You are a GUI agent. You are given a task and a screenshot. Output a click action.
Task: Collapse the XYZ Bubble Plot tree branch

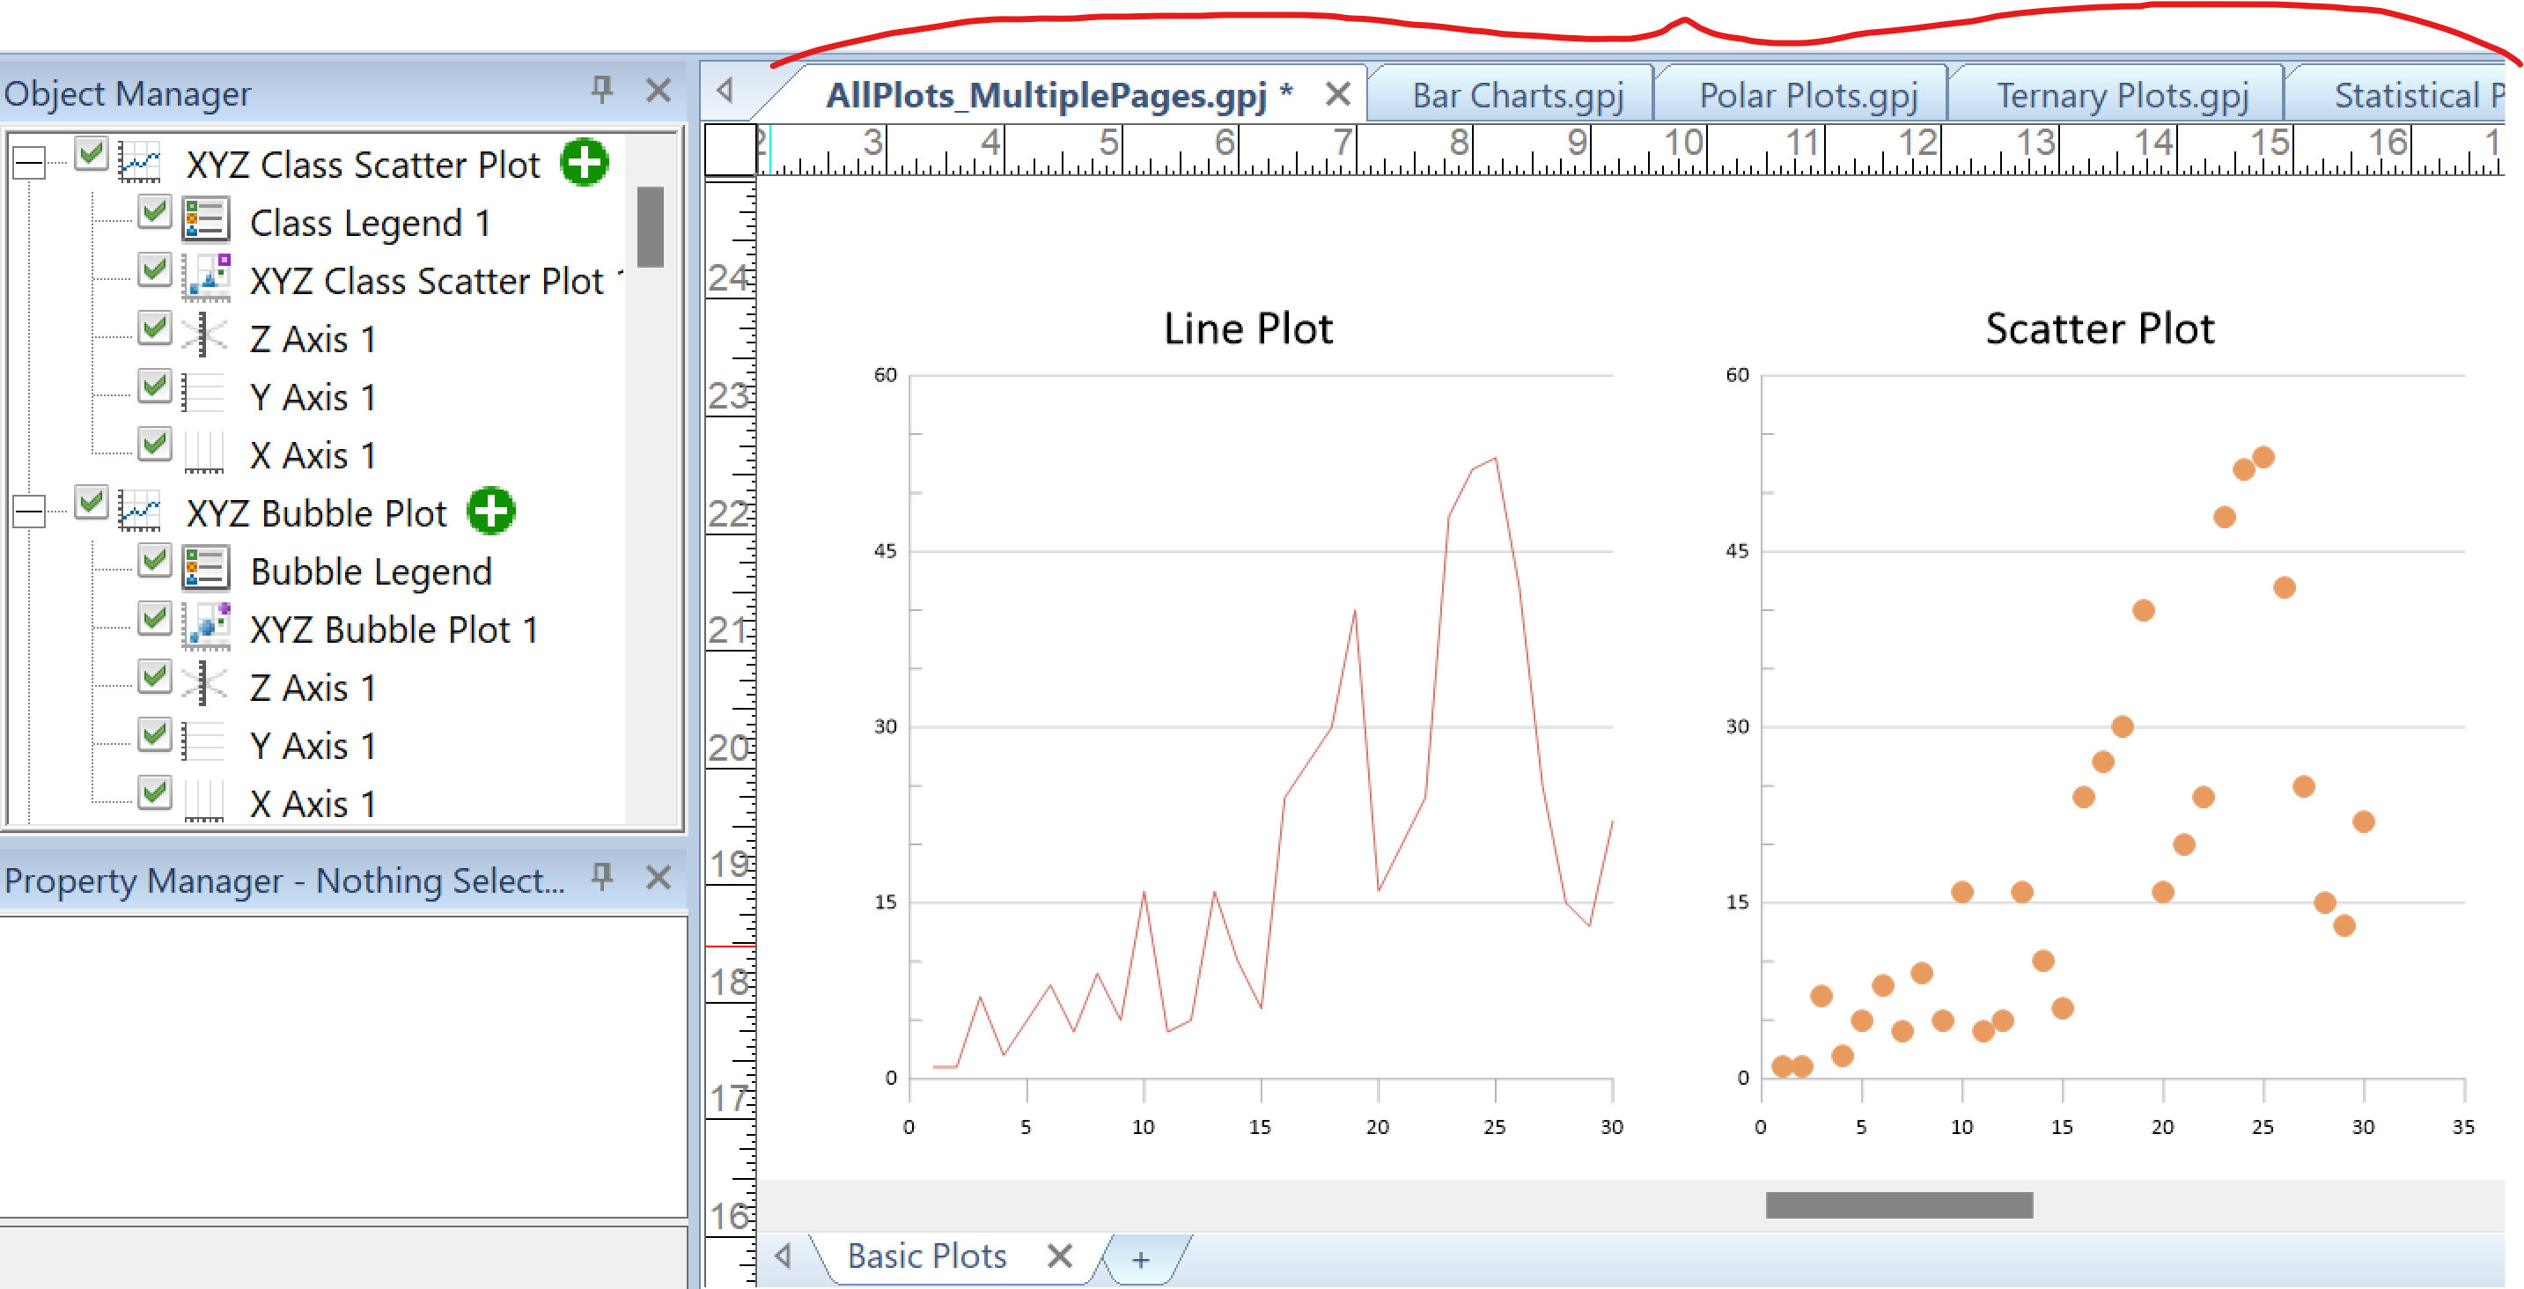click(x=27, y=510)
